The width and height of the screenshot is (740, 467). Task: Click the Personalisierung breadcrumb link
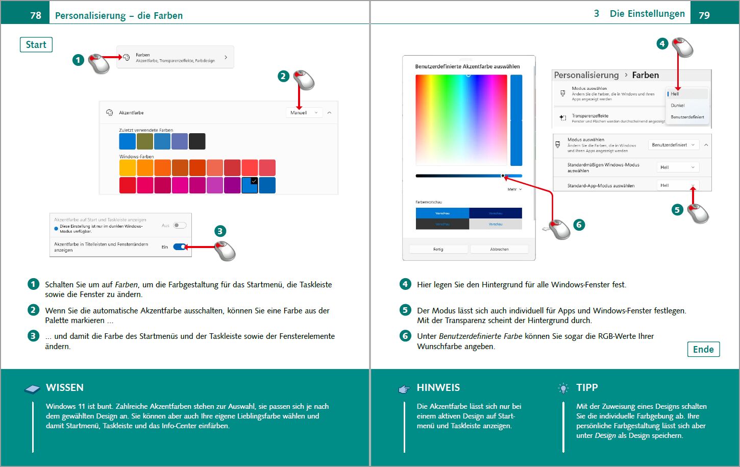(x=586, y=75)
